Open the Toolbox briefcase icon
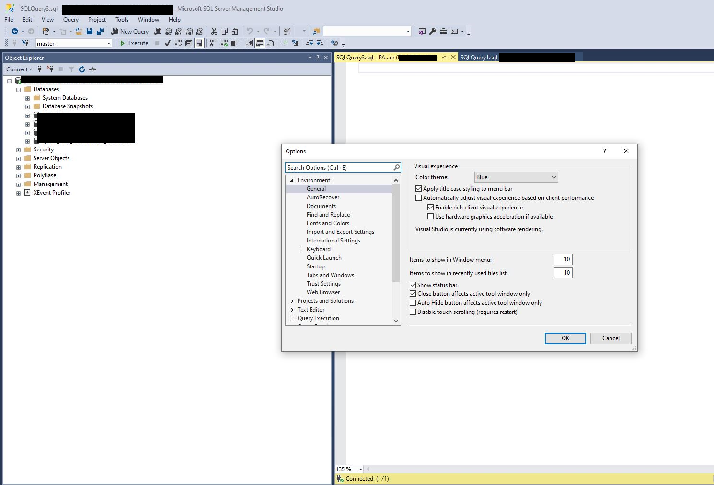The image size is (714, 485). pyautogui.click(x=443, y=31)
